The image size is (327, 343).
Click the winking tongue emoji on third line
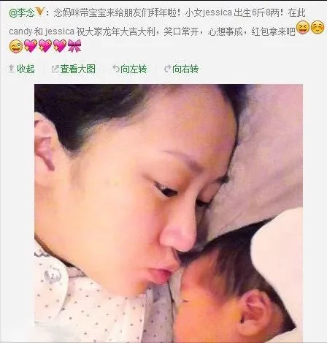click(16, 46)
